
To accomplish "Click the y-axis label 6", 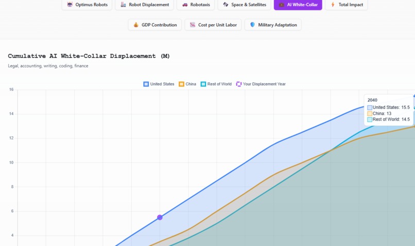I will point(12,211).
